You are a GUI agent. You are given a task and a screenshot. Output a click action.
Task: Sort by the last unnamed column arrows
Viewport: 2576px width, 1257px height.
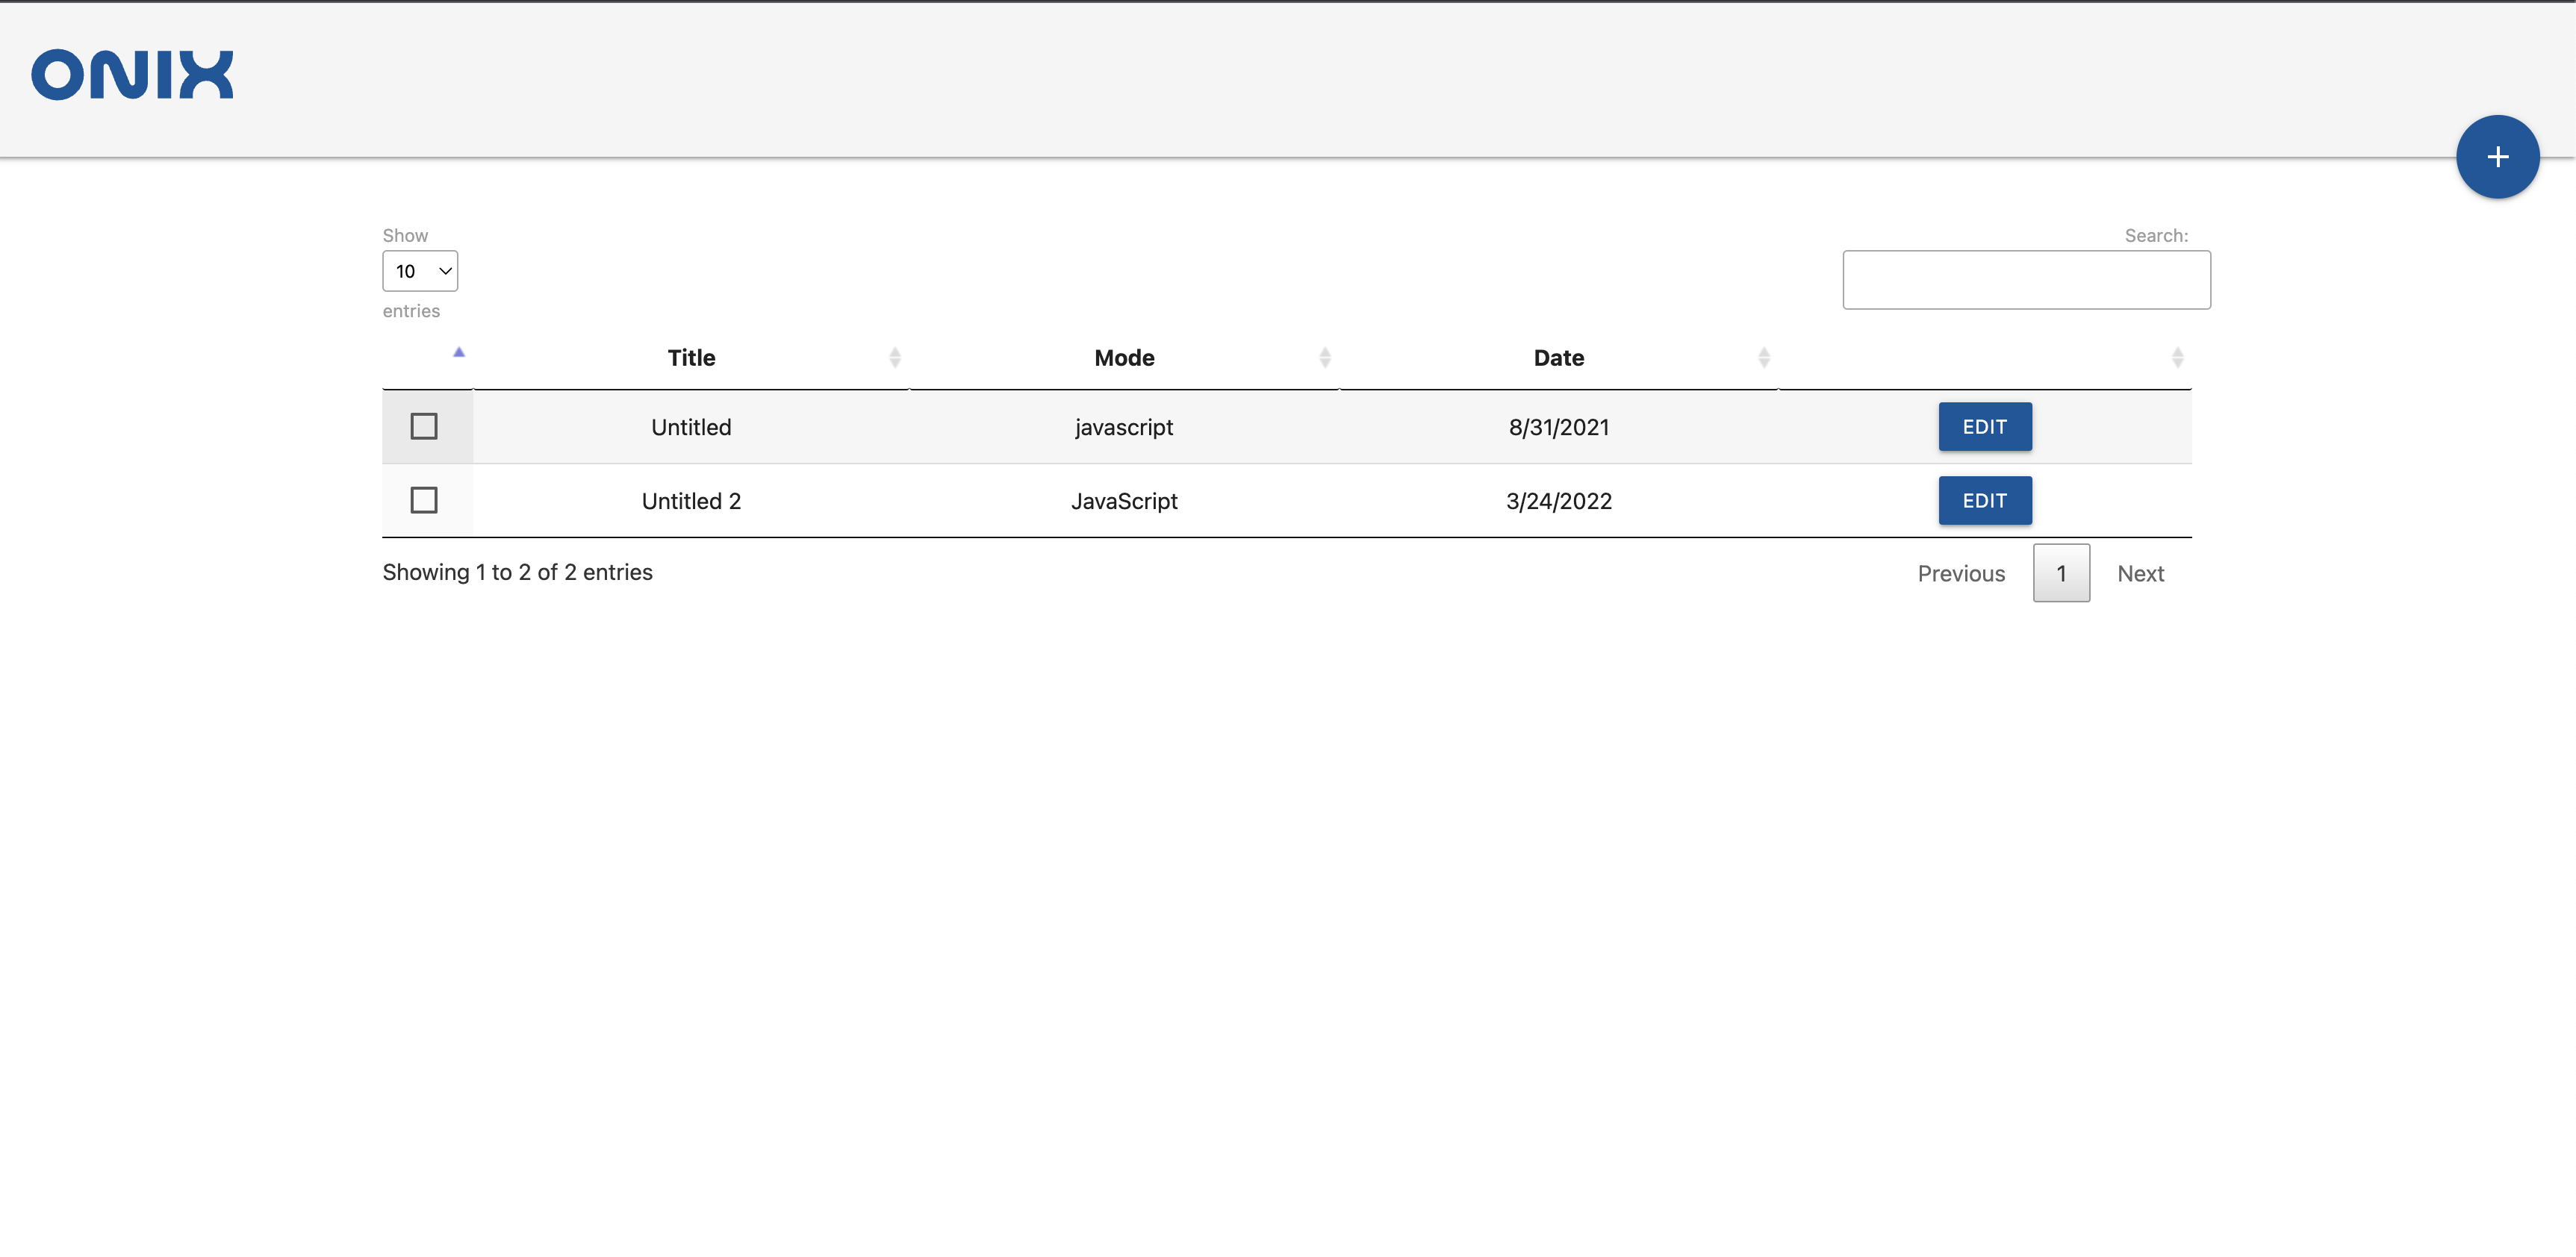(2177, 357)
